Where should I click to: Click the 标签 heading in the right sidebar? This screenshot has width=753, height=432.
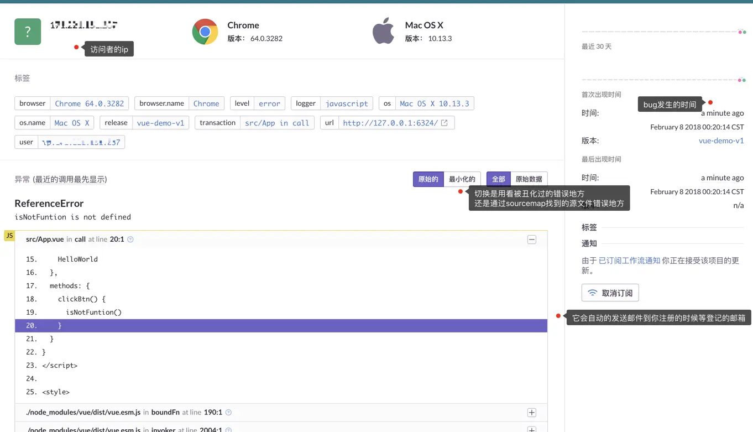click(x=589, y=227)
